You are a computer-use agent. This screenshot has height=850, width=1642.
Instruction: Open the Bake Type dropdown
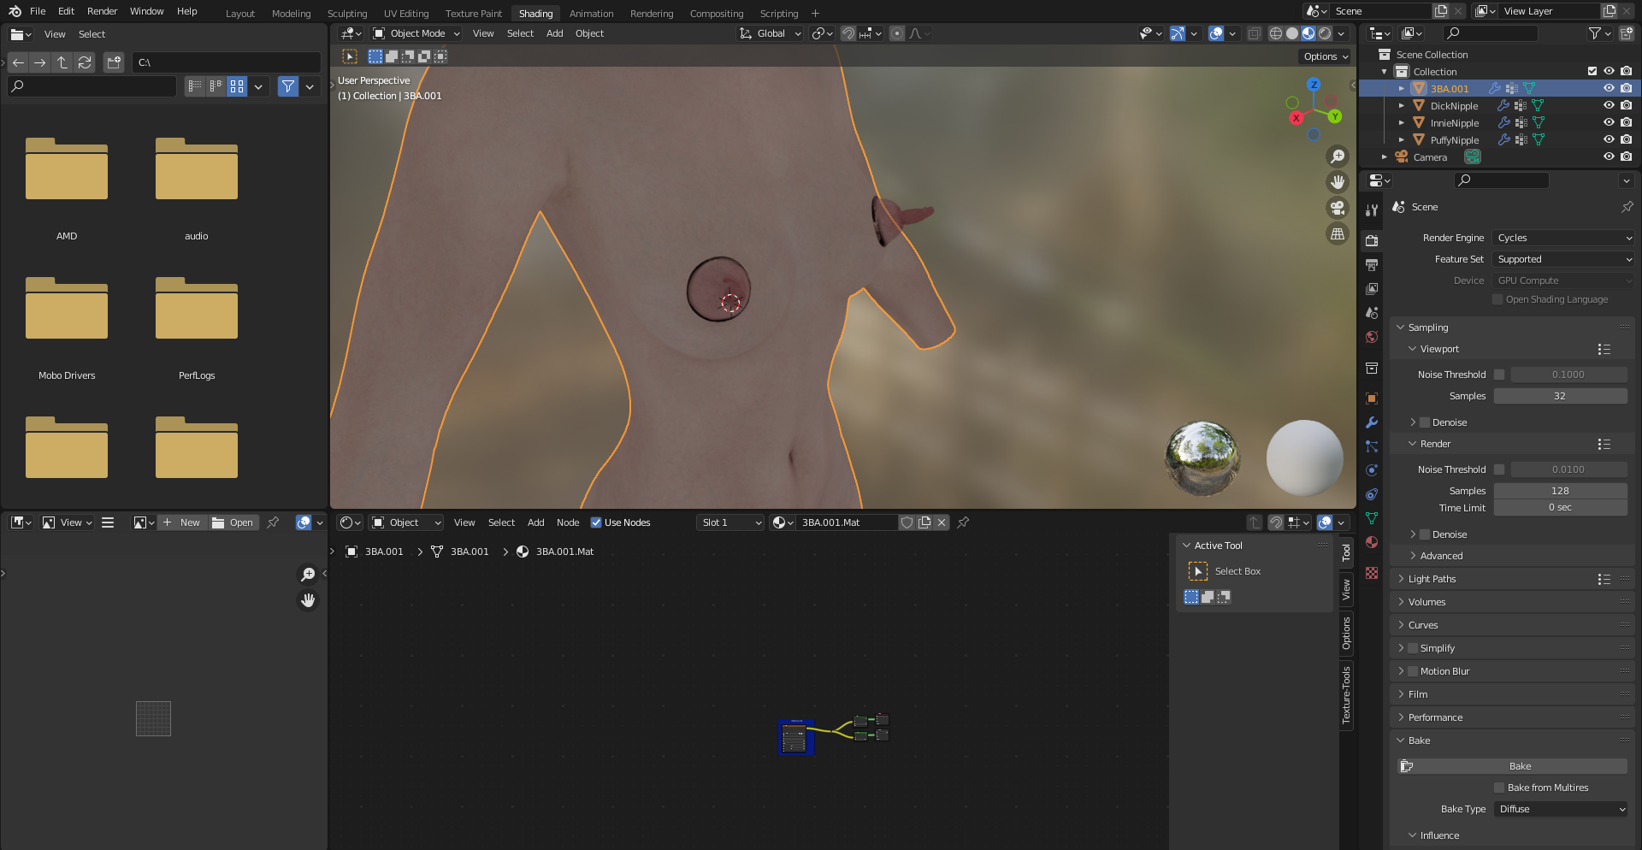pos(1562,809)
